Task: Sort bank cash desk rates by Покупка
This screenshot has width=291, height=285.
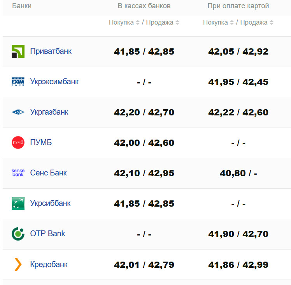Action: point(124,23)
